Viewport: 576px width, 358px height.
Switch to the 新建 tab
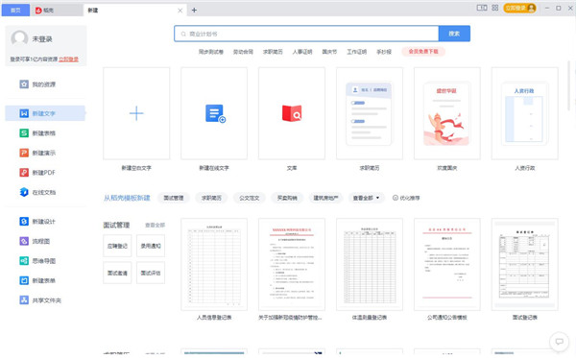(x=134, y=11)
